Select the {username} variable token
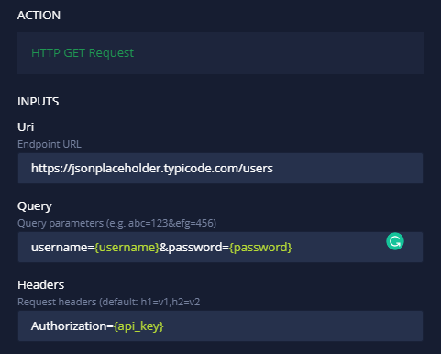441x354 pixels. [127, 248]
